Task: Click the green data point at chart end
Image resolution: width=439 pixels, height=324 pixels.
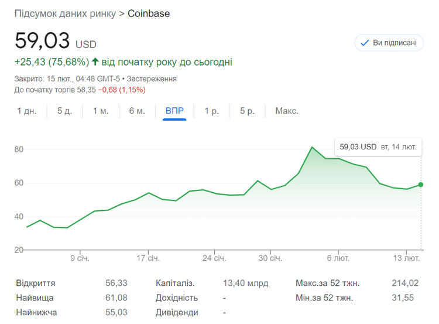Action: pyautogui.click(x=420, y=185)
